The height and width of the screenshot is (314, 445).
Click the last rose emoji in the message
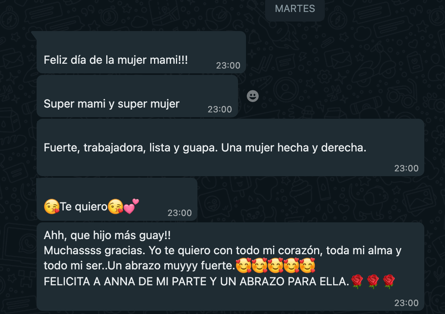(389, 282)
